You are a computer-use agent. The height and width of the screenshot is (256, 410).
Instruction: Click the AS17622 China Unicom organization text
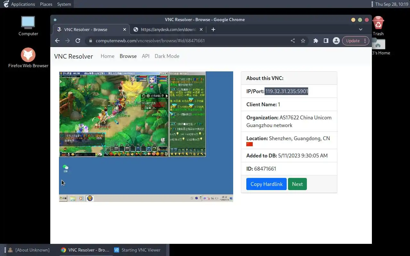[289, 121]
